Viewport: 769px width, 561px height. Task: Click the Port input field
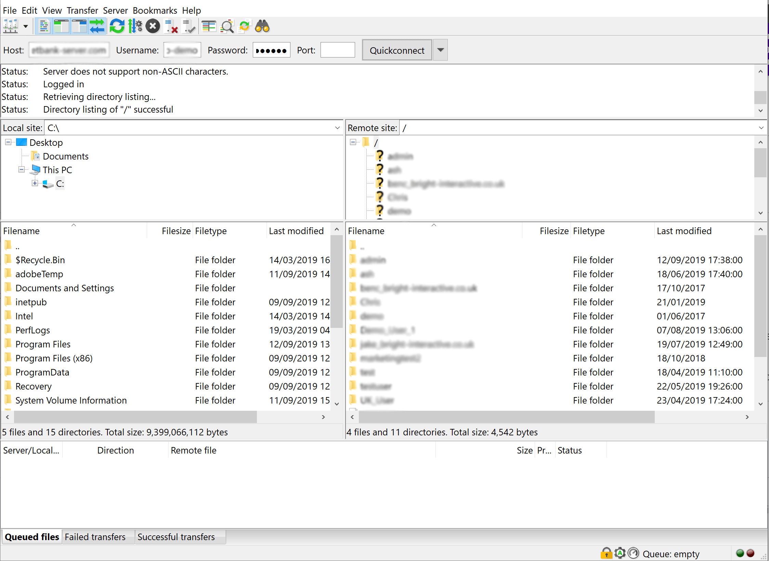coord(337,50)
